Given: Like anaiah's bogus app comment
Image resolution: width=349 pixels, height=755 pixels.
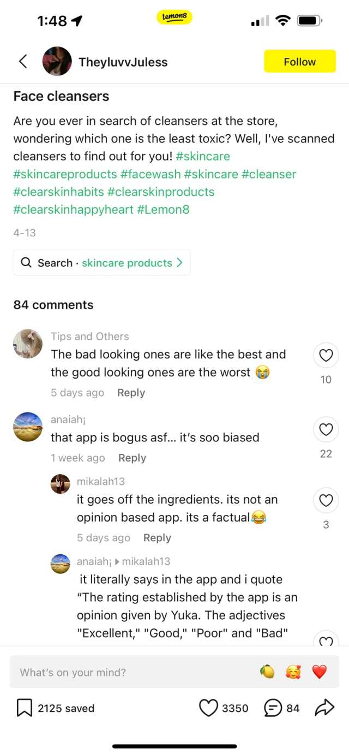Looking at the screenshot, I should click(x=326, y=430).
